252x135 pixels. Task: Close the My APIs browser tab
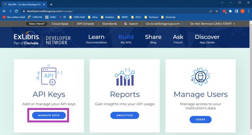tap(44, 5)
